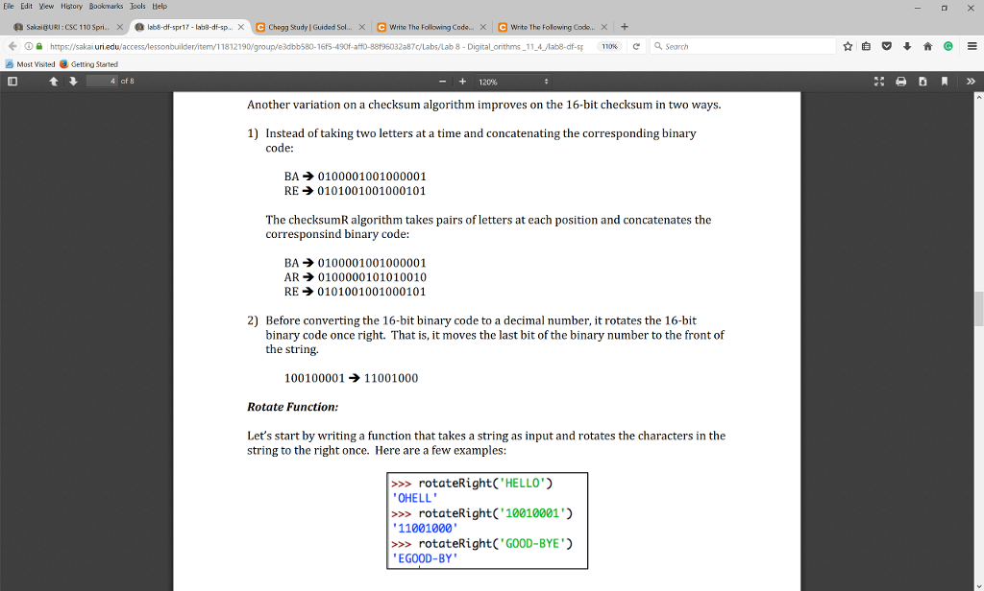The image size is (984, 591).
Task: Download the current PDF file
Action: pyautogui.click(x=922, y=82)
